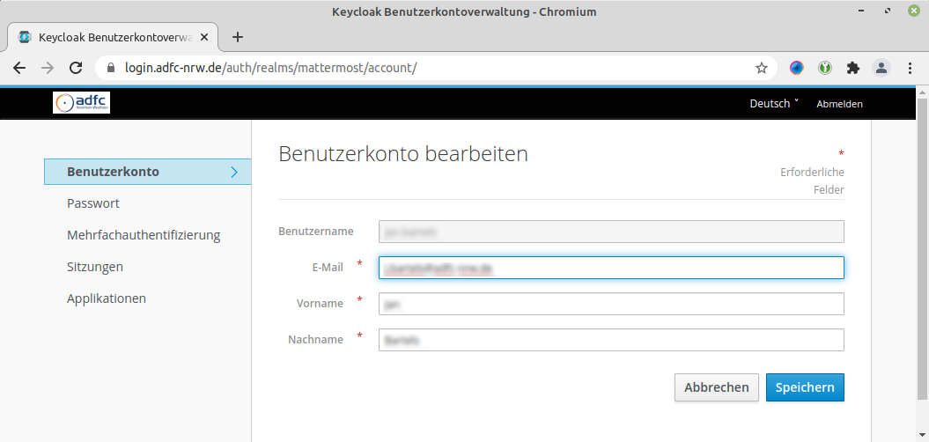Click the browser back arrow
The height and width of the screenshot is (442, 929).
click(19, 68)
